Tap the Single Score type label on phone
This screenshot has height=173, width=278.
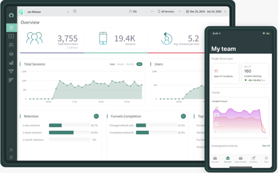point(222,59)
